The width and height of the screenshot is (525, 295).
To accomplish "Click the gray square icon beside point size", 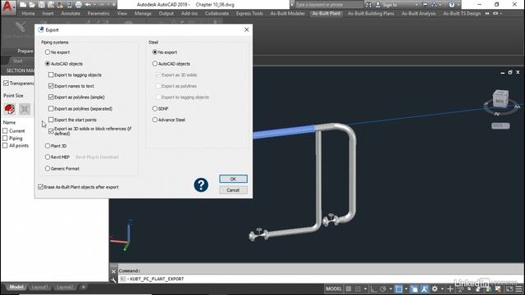I will [x=25, y=109].
